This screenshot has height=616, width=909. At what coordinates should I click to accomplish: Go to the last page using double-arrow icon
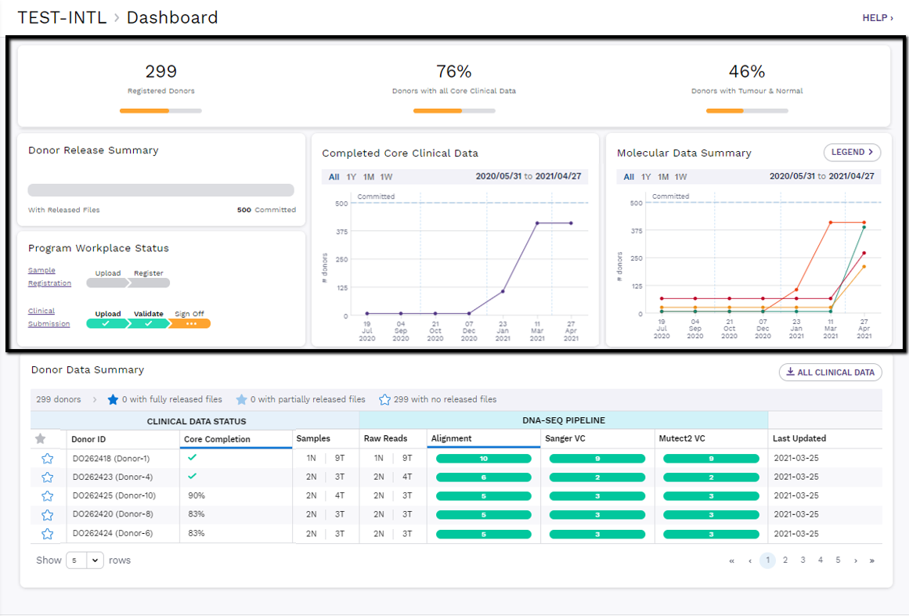point(871,560)
